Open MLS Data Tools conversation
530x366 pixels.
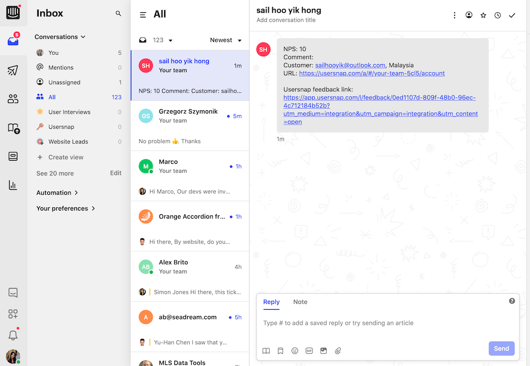point(190,359)
